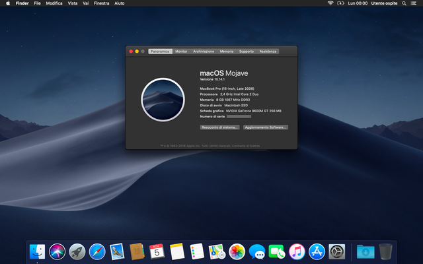Click Versione 10.14.1 text

pyautogui.click(x=212, y=79)
